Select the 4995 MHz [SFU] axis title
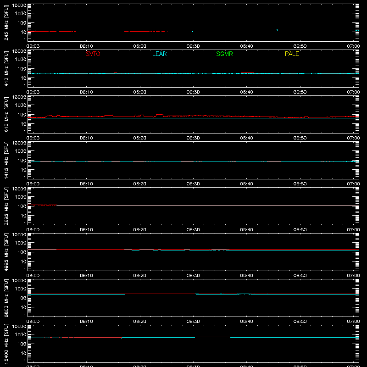 pyautogui.click(x=6, y=252)
